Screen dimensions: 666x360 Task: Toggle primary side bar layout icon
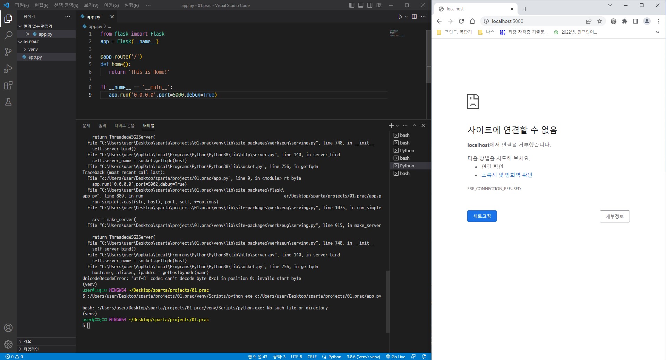click(352, 5)
